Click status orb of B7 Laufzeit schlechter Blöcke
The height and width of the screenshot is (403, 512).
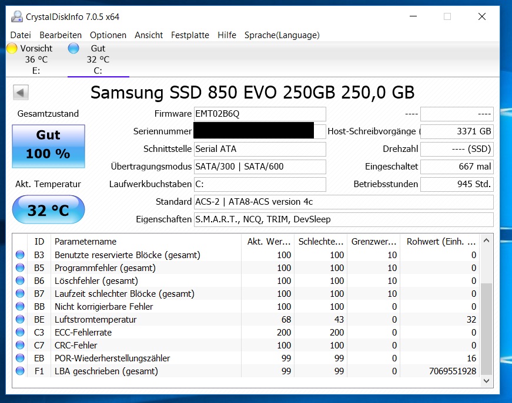tap(20, 293)
